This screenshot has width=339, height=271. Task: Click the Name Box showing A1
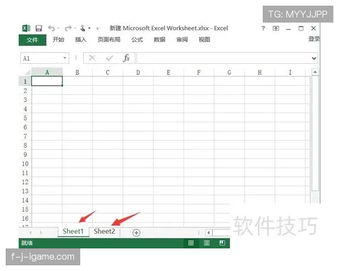point(45,58)
